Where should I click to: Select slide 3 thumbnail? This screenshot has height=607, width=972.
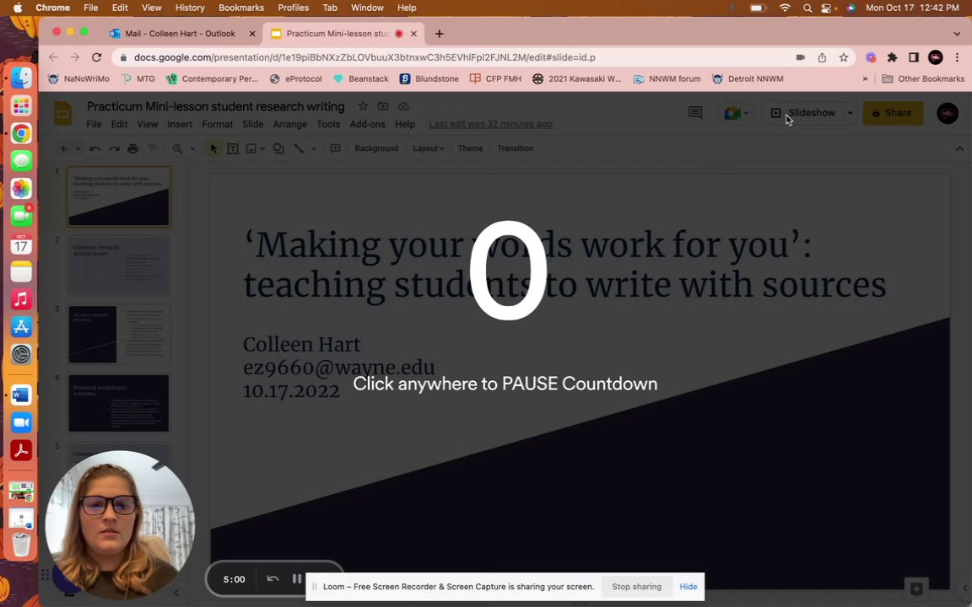pos(118,334)
